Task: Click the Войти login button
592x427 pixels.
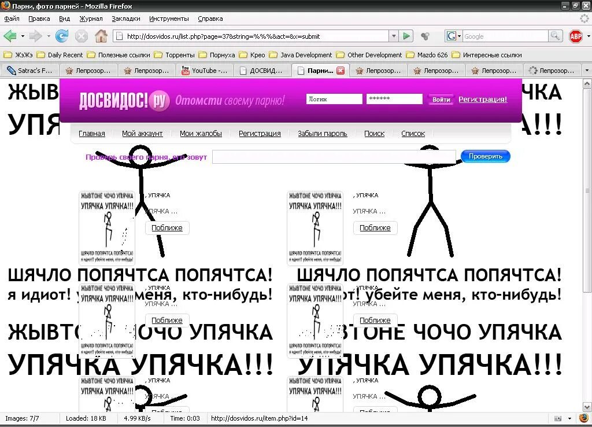Action: pyautogui.click(x=441, y=100)
